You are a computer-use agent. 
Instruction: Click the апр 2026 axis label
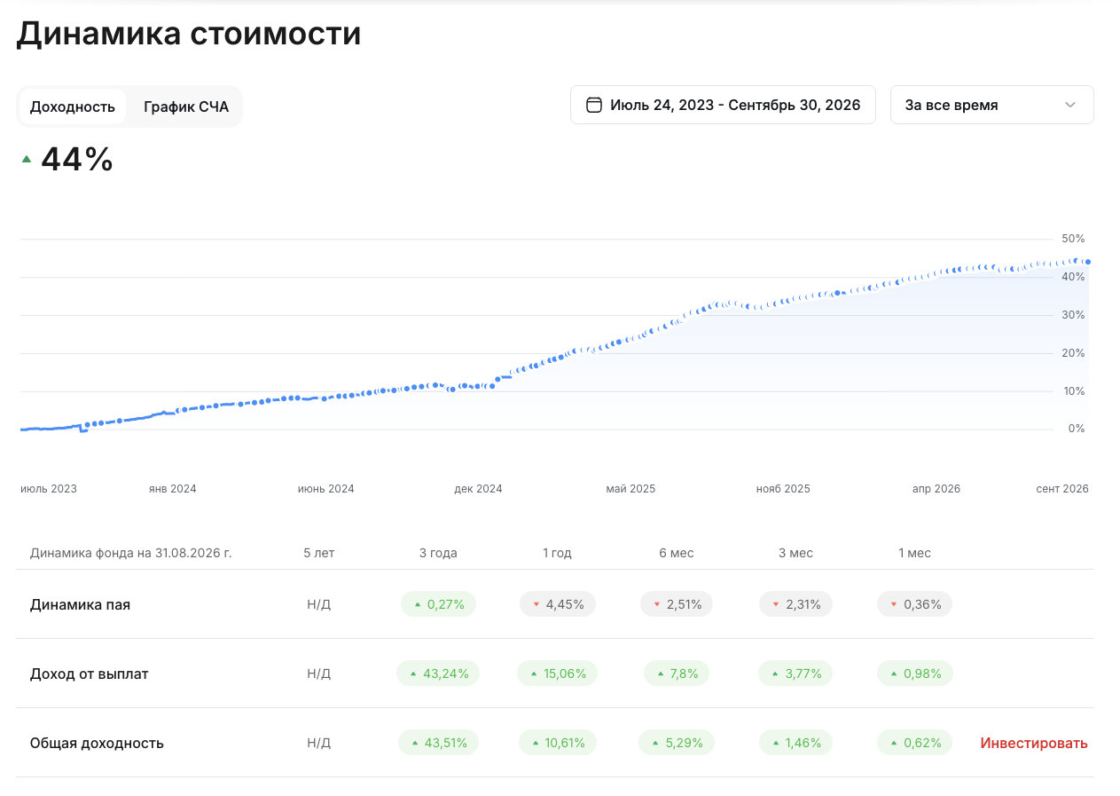[x=936, y=489]
